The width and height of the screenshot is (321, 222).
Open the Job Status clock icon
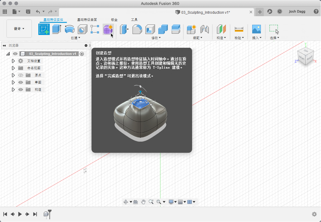[280, 11]
